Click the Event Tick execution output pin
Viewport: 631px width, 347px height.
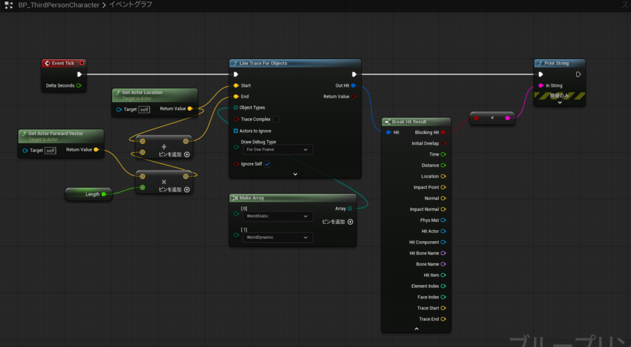[x=79, y=74]
